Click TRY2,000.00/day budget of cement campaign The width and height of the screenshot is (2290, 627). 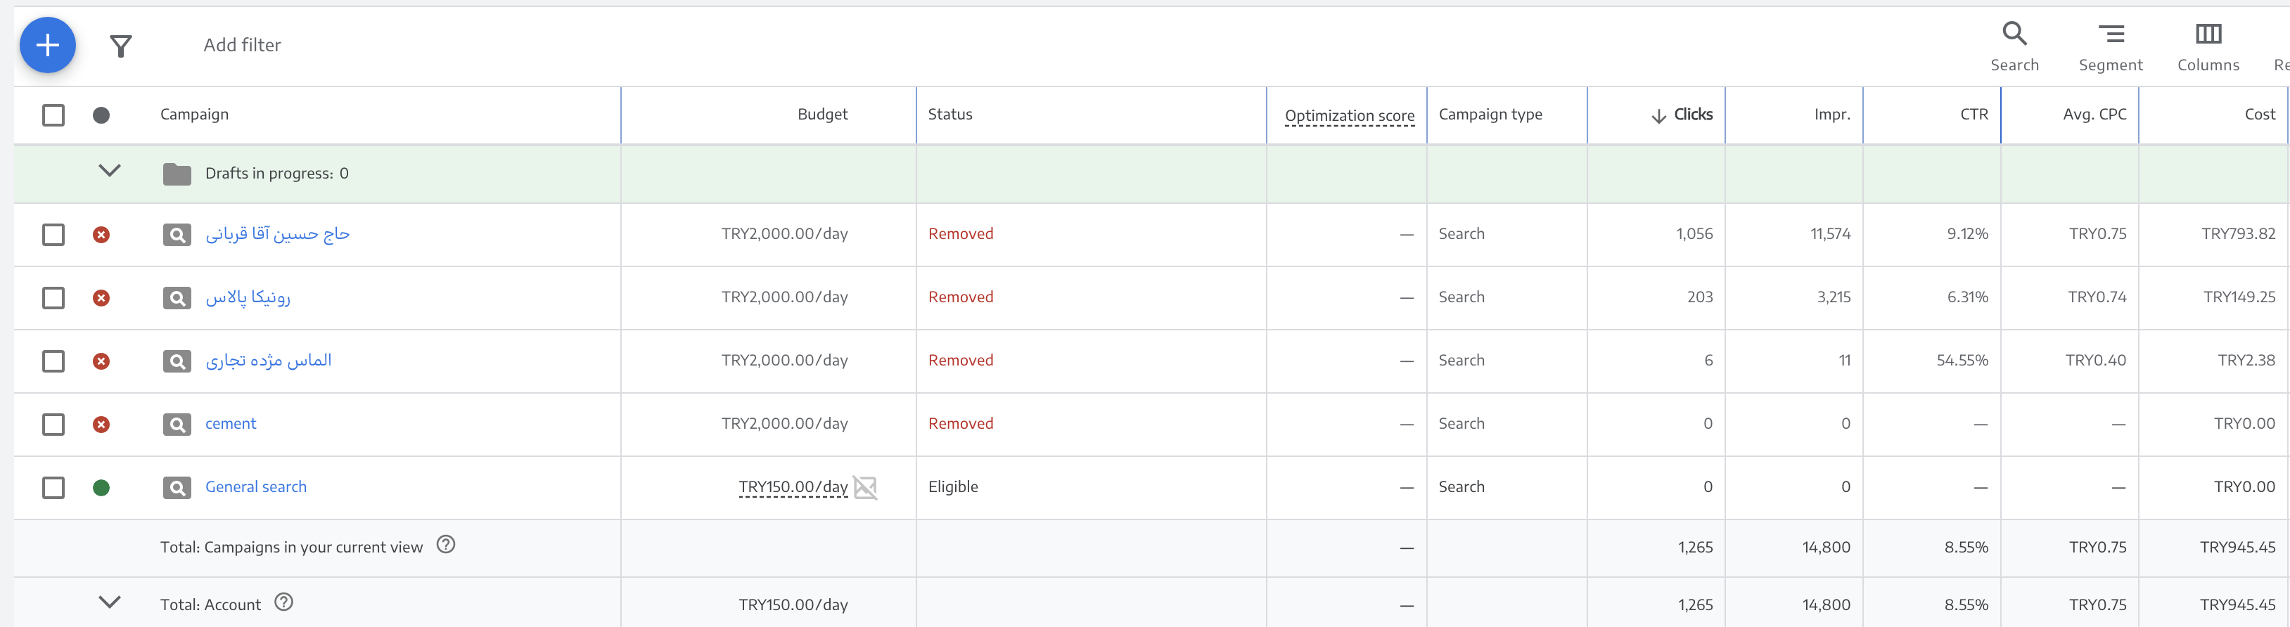(x=784, y=424)
